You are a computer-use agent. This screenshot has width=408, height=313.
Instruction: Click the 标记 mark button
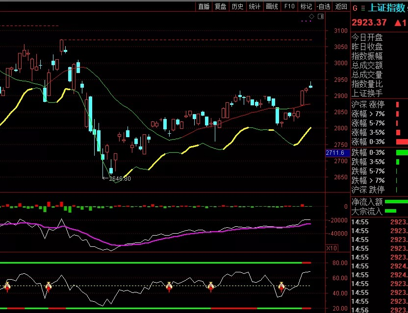[306, 6]
